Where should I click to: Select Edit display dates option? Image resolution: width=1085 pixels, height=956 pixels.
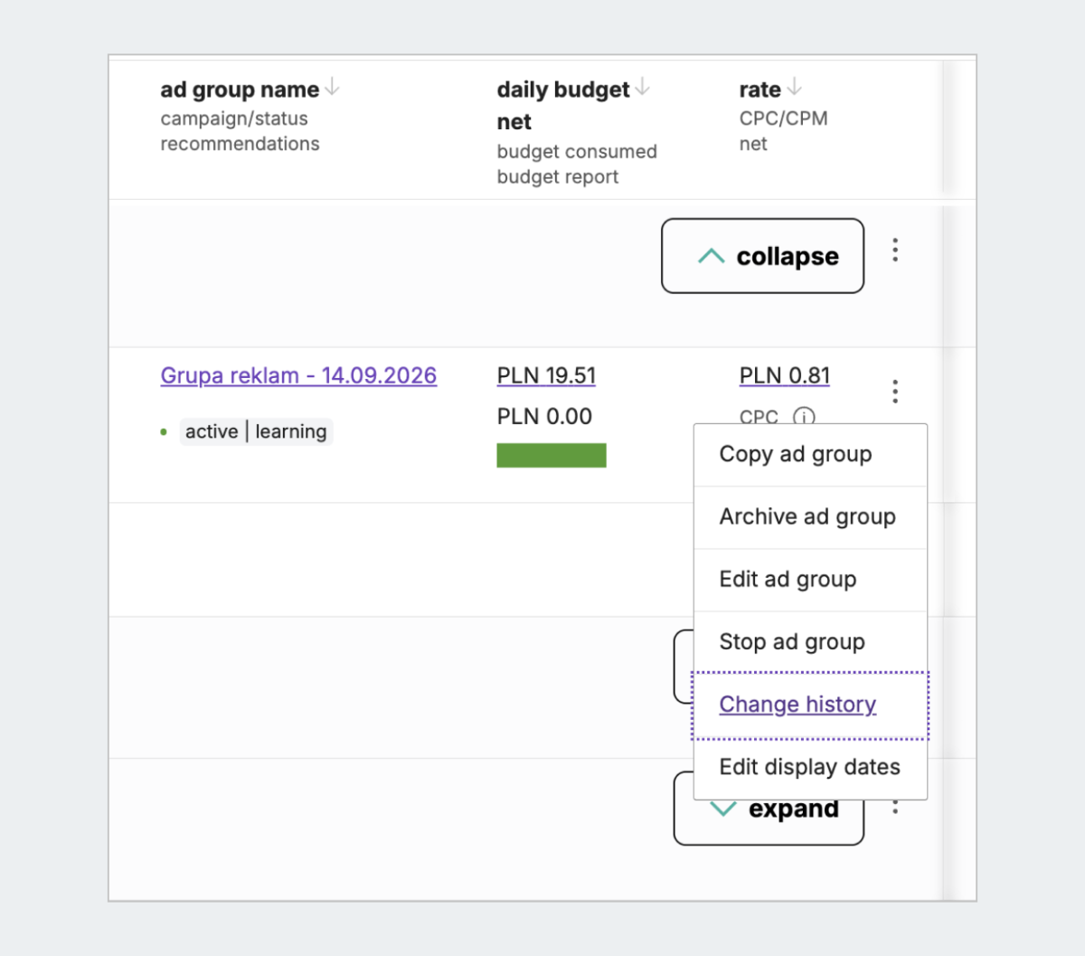pos(810,768)
